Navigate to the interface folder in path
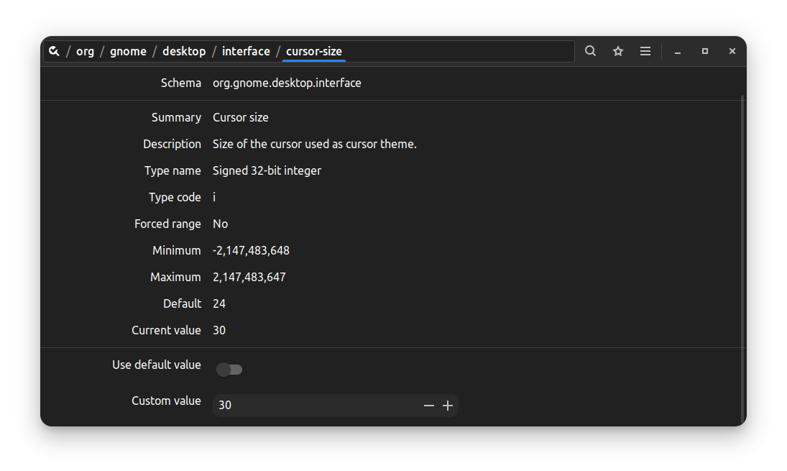 click(x=246, y=51)
